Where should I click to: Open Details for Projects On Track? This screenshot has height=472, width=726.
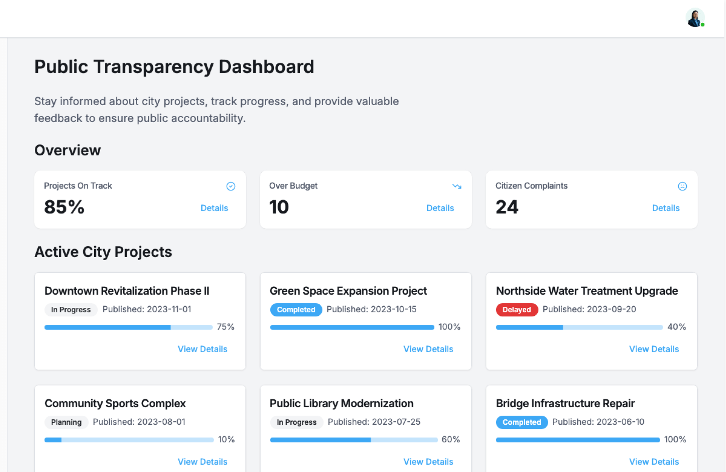[214, 208]
